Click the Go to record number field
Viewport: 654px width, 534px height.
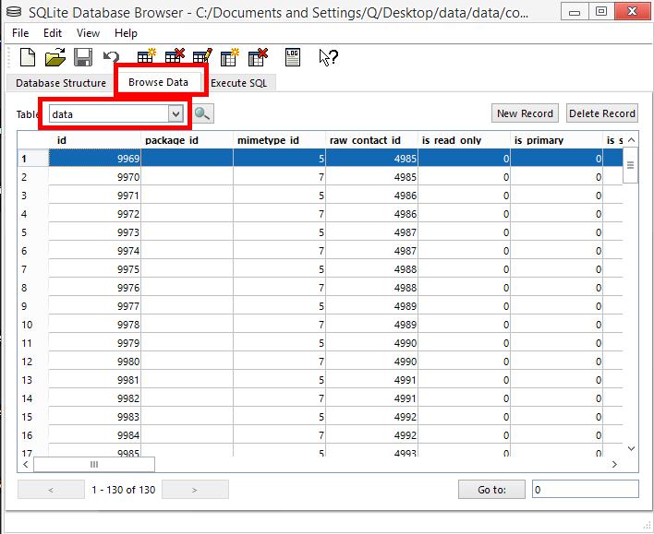pos(585,490)
